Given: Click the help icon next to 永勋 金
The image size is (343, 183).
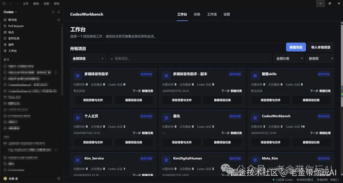Looking at the screenshot, I should pos(59,179).
